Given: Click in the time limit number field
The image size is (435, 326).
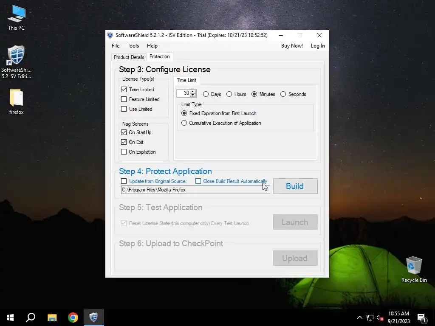Looking at the screenshot, I should [x=184, y=93].
